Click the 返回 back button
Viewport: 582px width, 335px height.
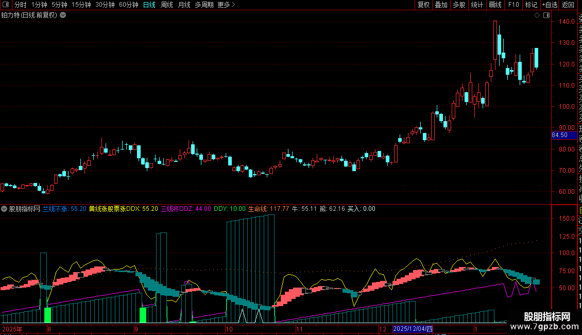568,5
